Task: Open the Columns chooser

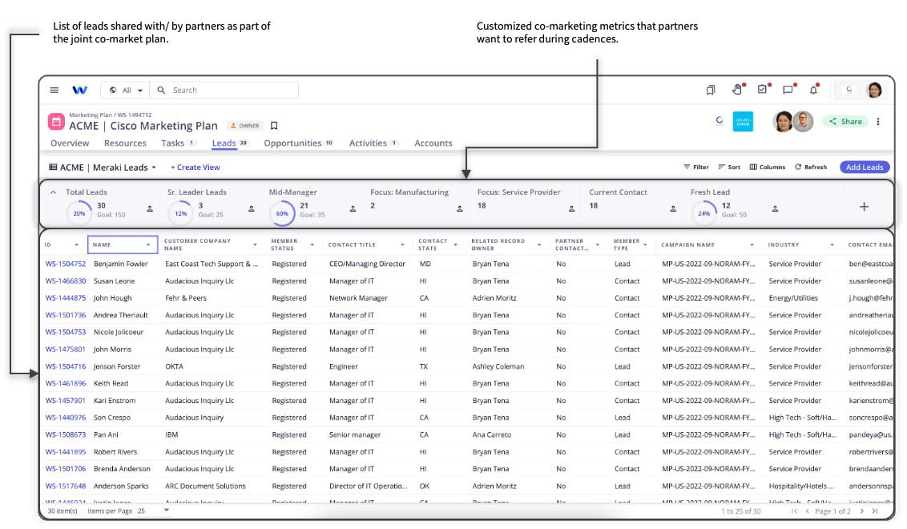Action: tap(767, 167)
